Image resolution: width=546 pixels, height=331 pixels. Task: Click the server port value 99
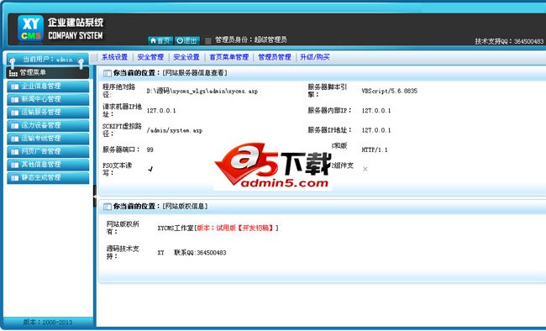pyautogui.click(x=150, y=150)
